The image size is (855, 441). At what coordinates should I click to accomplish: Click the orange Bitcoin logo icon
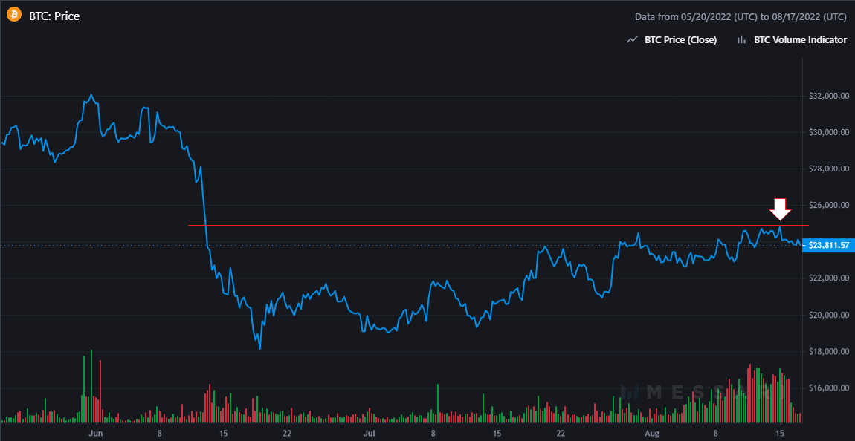(x=13, y=16)
